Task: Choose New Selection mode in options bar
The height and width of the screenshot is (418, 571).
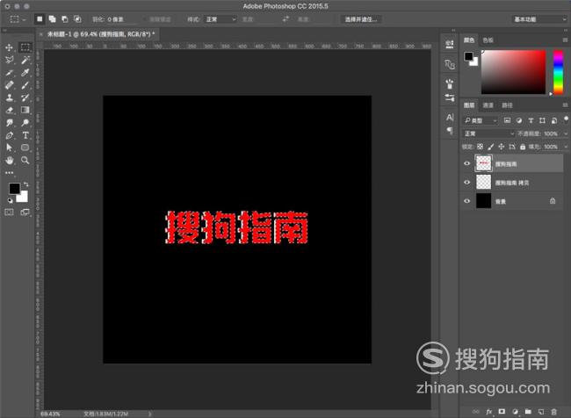Action: [x=40, y=19]
